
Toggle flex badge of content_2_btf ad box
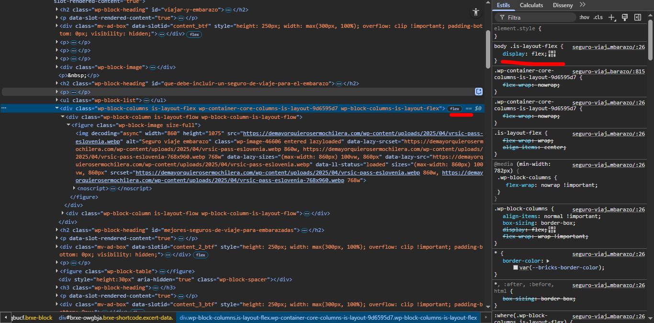coord(200,255)
